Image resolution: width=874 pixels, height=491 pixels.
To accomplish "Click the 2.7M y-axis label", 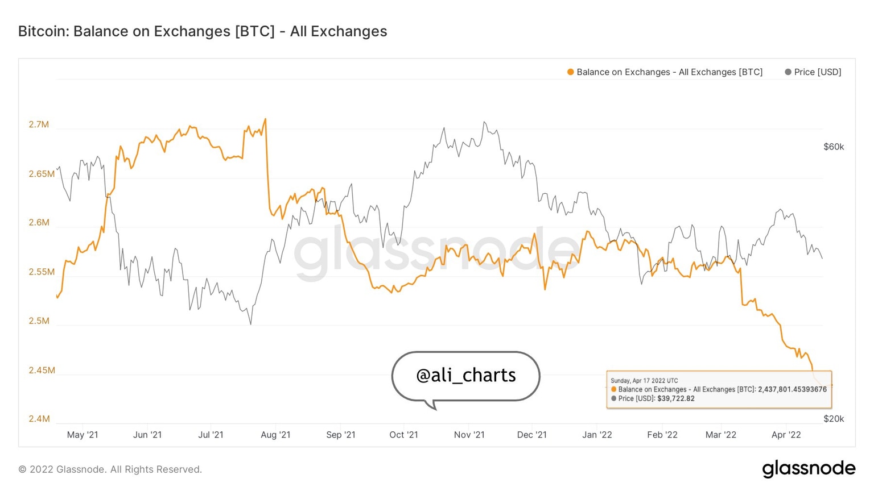I will 39,124.
